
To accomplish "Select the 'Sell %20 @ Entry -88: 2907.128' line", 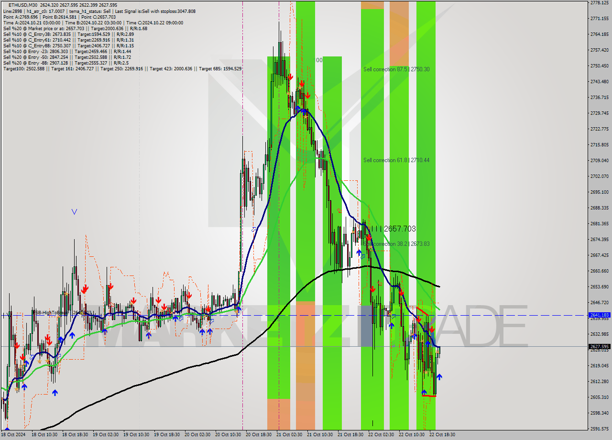I will tap(66, 63).
